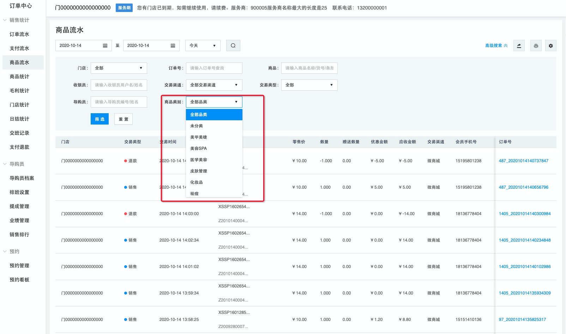Select 美容SPA from the category list
This screenshot has height=334, width=566.
(199, 148)
